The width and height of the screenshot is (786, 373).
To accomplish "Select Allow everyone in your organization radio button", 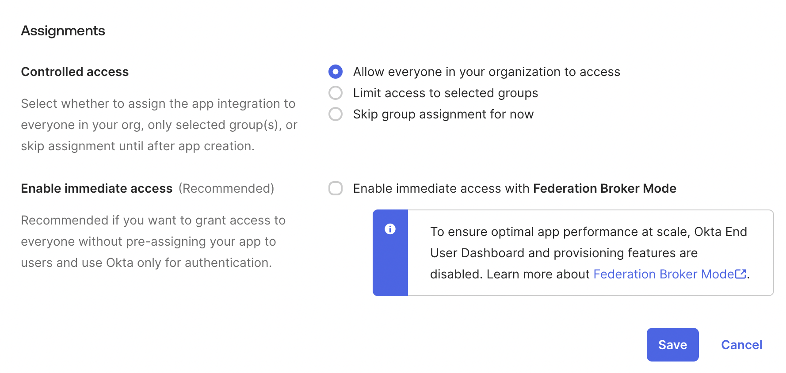I will coord(336,72).
